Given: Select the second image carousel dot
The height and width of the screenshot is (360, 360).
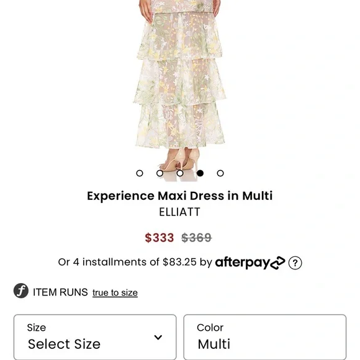Looking at the screenshot, I should [160, 173].
